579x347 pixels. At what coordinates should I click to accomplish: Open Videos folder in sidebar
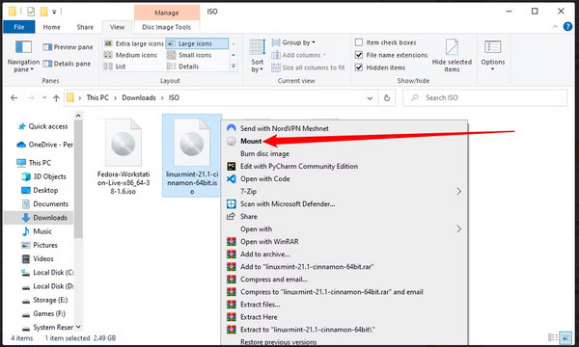pos(38,259)
